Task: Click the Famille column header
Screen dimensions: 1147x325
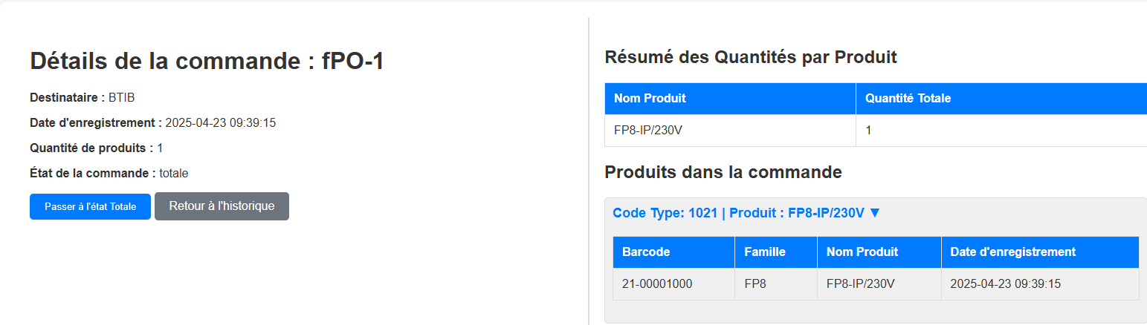Action: 764,252
